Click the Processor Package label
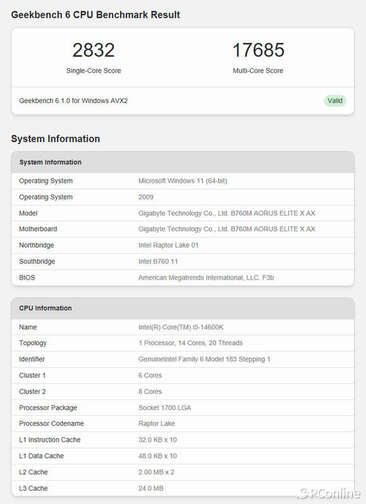Viewport: 366px width, 504px height. click(x=48, y=408)
